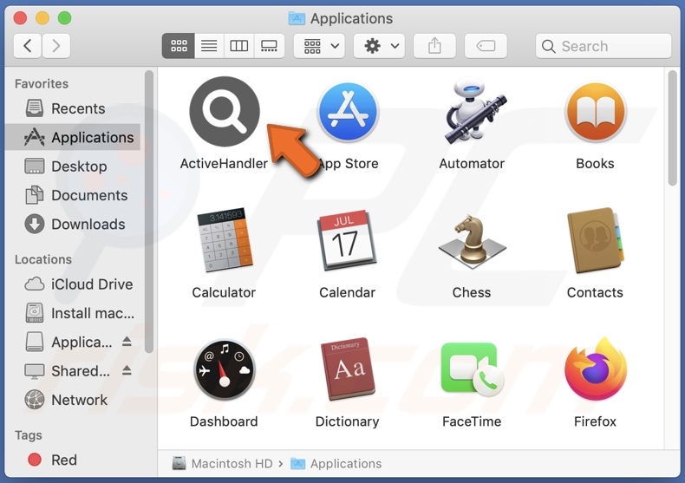685x483 pixels.
Task: Launch the Dictionary app
Action: coord(349,369)
